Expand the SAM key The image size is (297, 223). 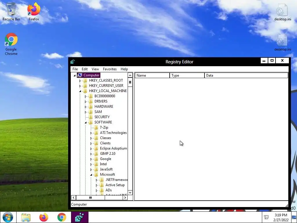pos(86,112)
